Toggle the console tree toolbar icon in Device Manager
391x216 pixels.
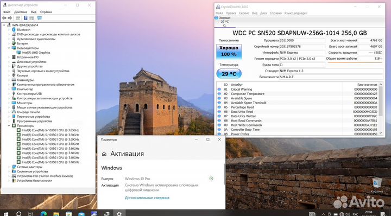[x=18, y=18]
